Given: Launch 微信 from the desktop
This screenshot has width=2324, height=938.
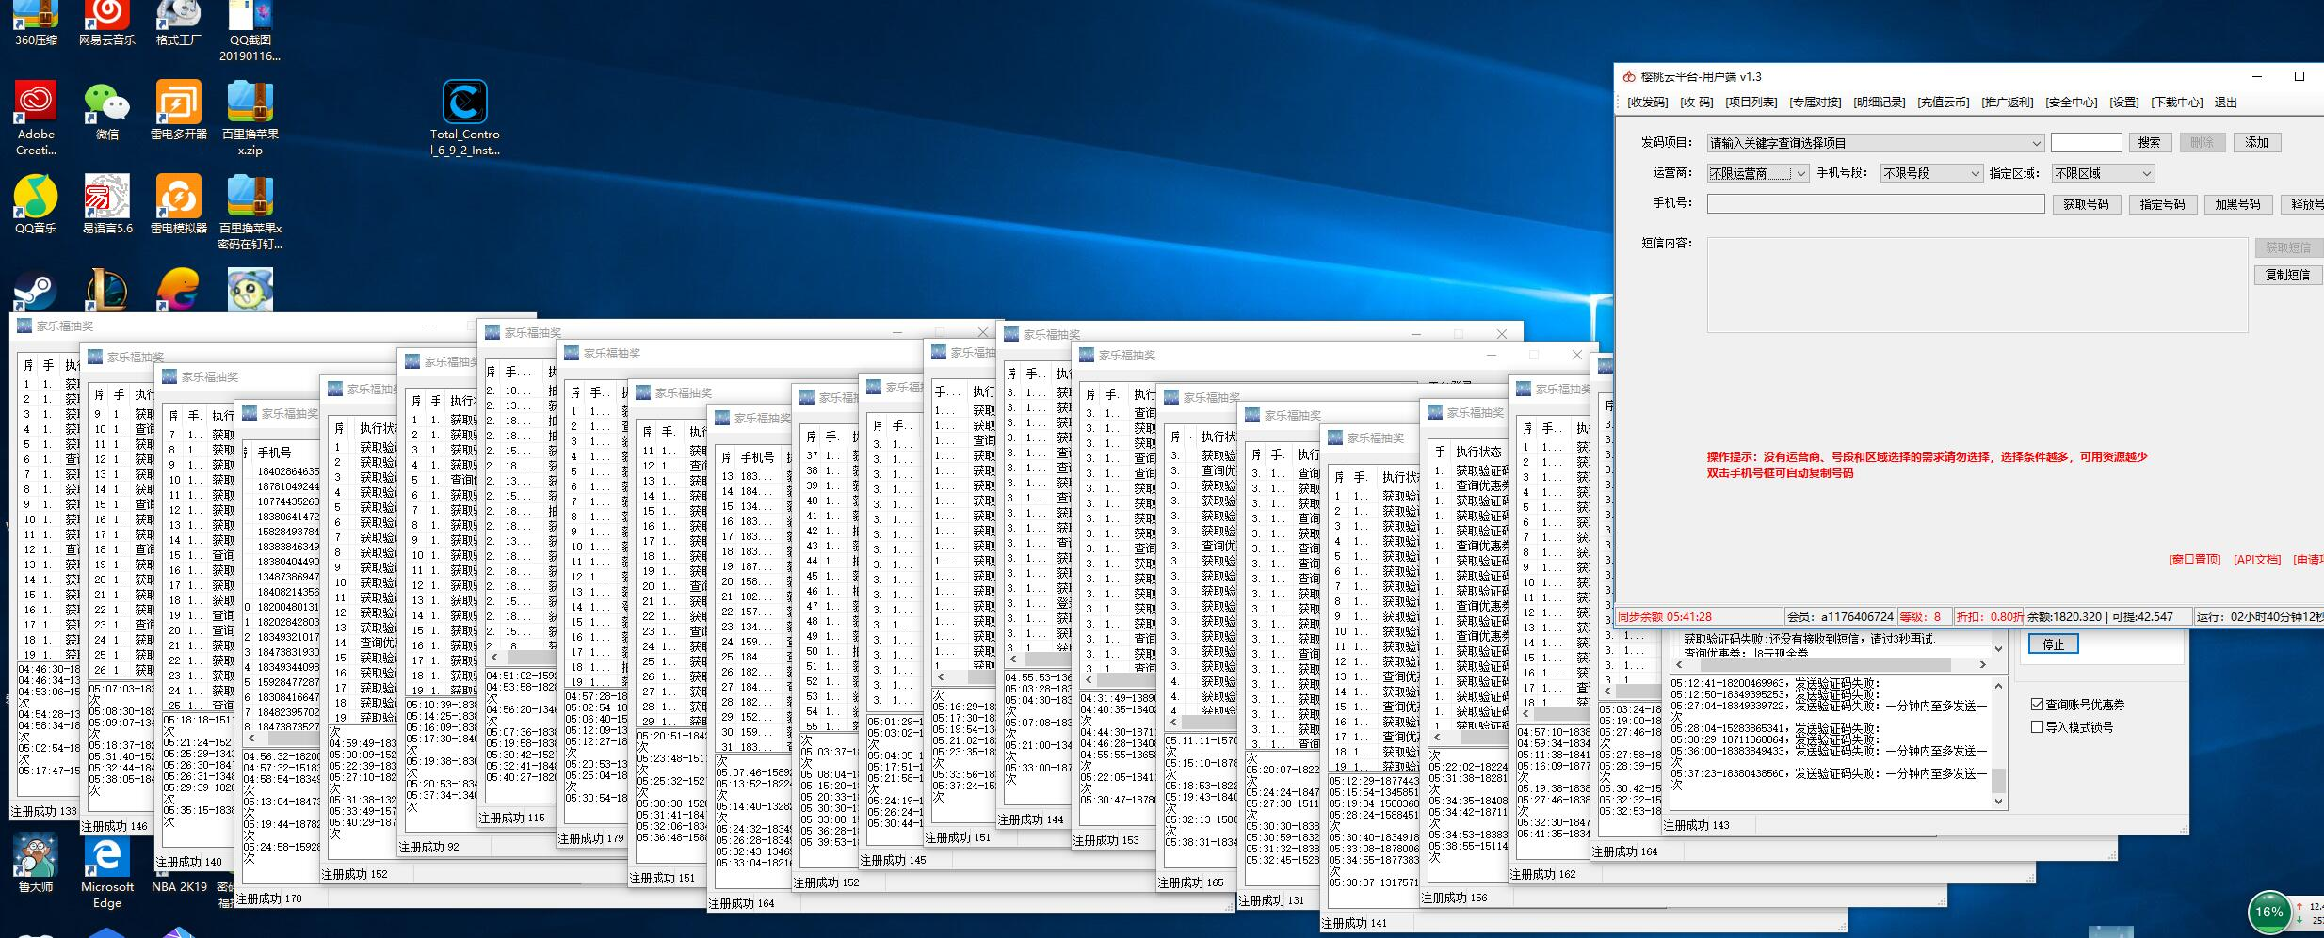Looking at the screenshot, I should tap(107, 111).
